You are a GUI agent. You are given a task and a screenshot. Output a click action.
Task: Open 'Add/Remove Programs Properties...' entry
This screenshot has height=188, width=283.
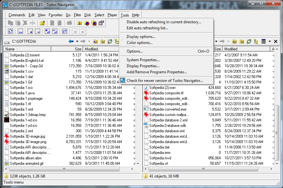166,72
